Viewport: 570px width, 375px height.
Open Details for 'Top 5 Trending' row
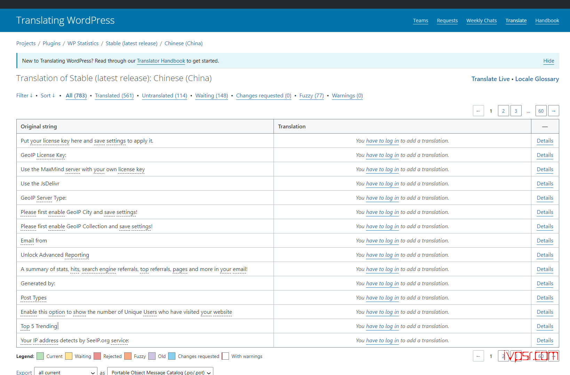coord(545,326)
